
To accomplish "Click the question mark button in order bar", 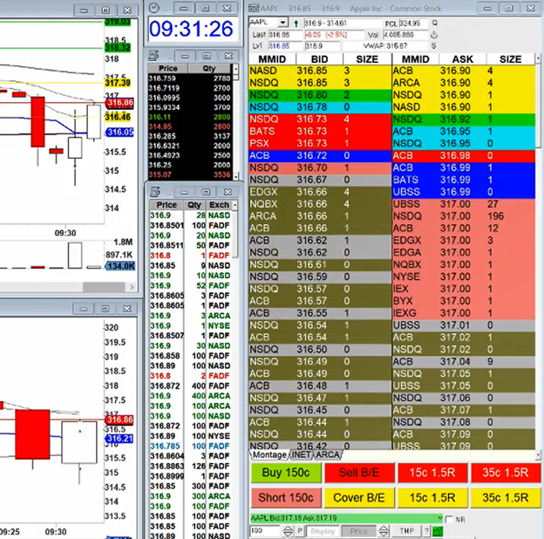I will coord(425,530).
